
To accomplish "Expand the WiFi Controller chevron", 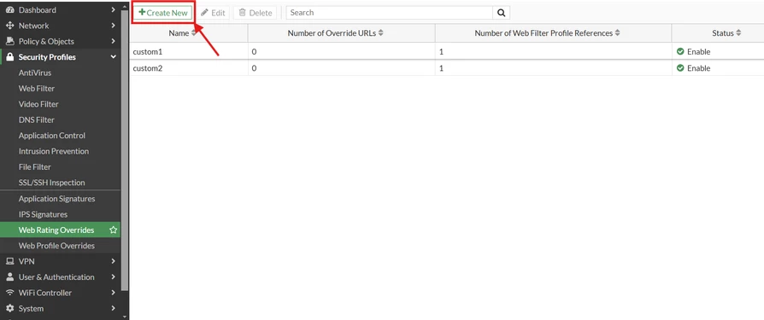I will pos(113,293).
